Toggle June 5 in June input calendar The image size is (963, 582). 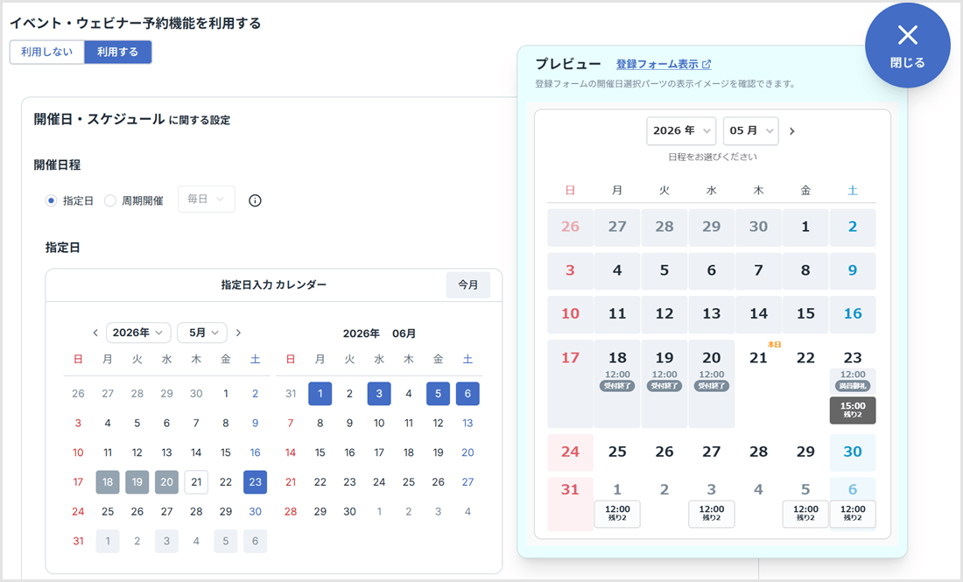(438, 394)
